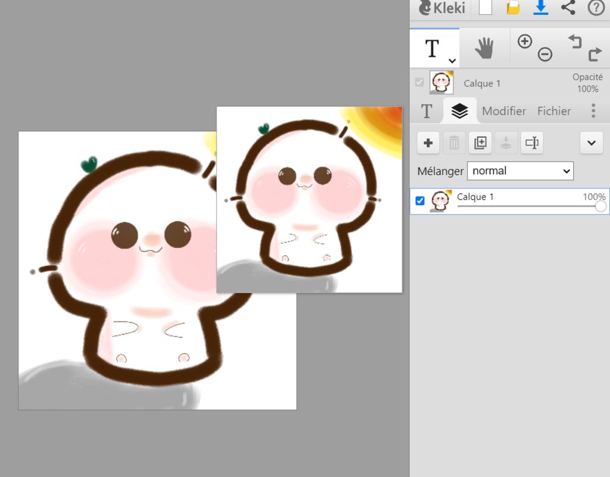Image resolution: width=610 pixels, height=477 pixels.
Task: Click the Calque 1 layer name in list
Action: click(x=475, y=197)
